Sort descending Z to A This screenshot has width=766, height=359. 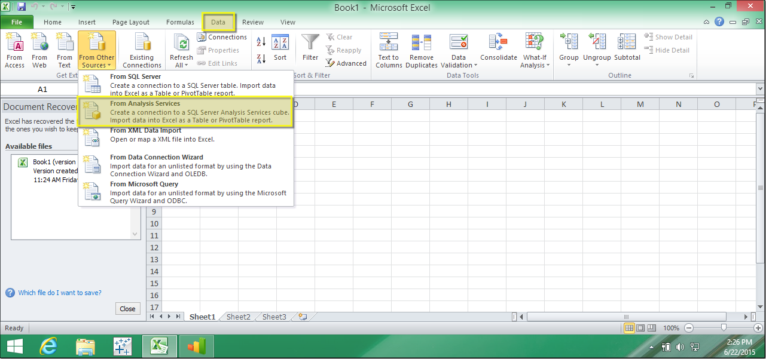[261, 59]
